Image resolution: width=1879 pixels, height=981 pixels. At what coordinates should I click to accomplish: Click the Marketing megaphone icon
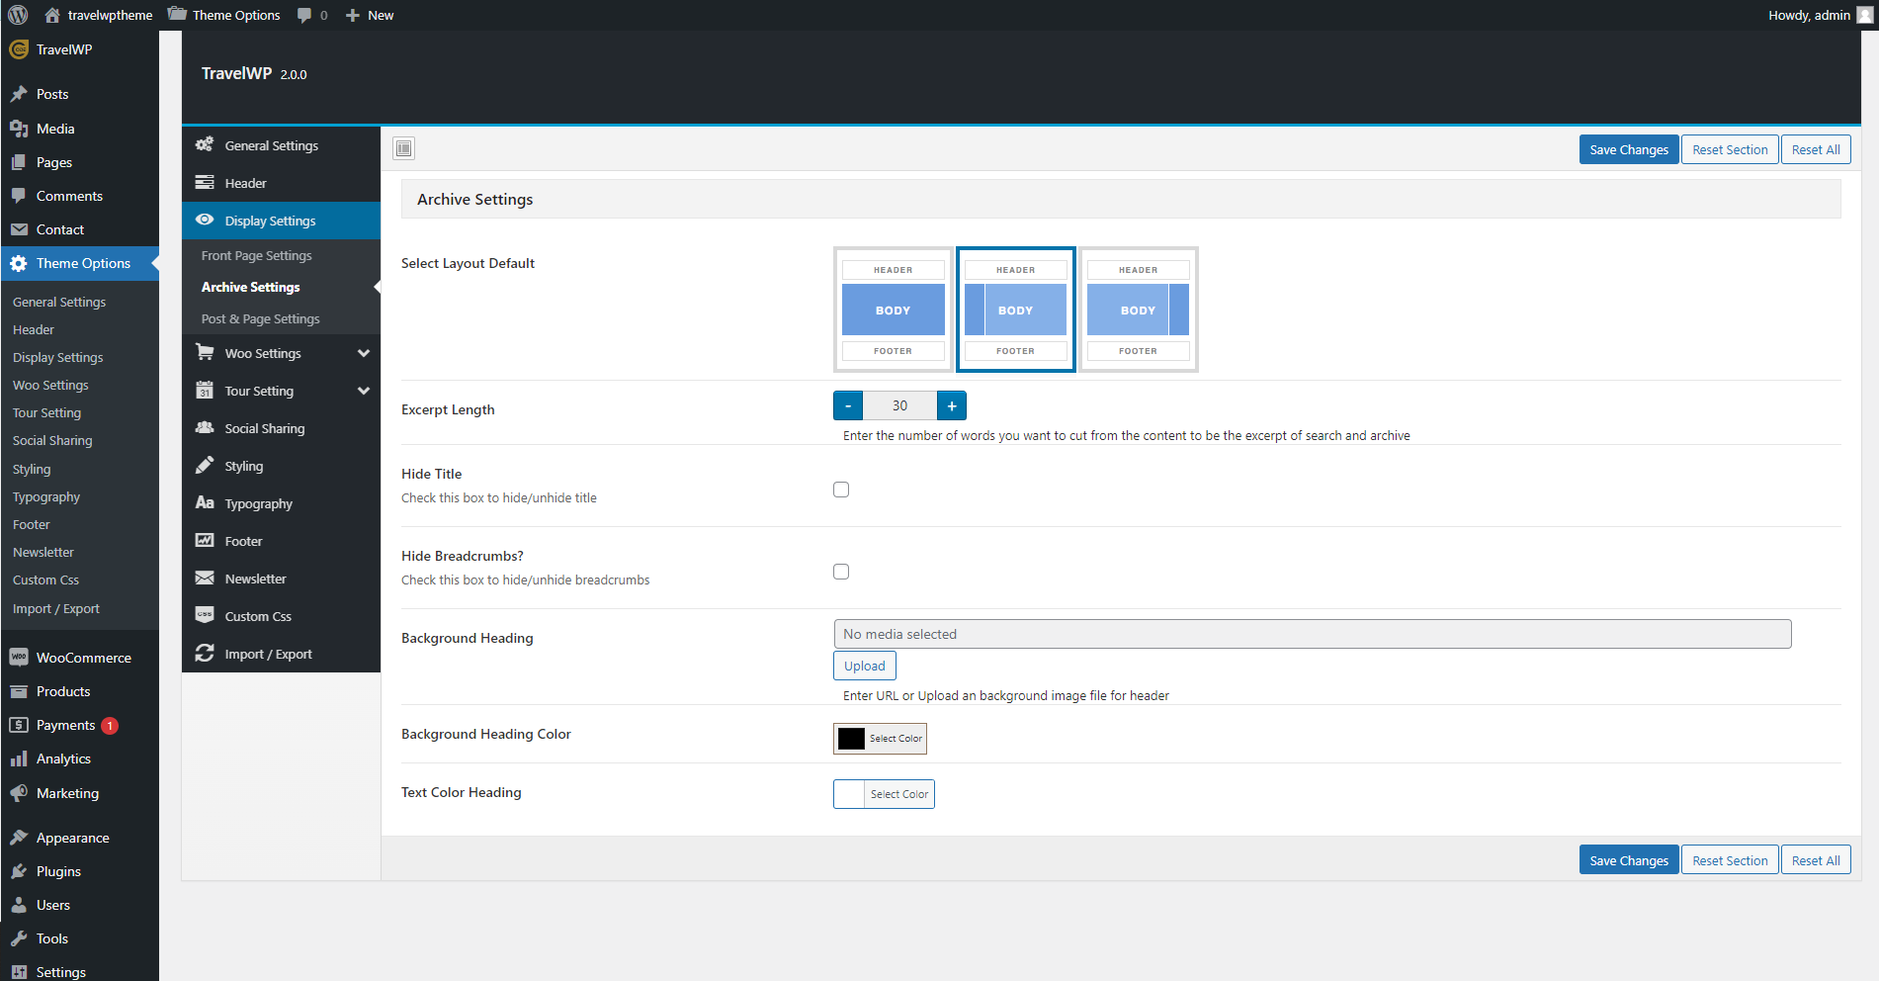point(19,793)
